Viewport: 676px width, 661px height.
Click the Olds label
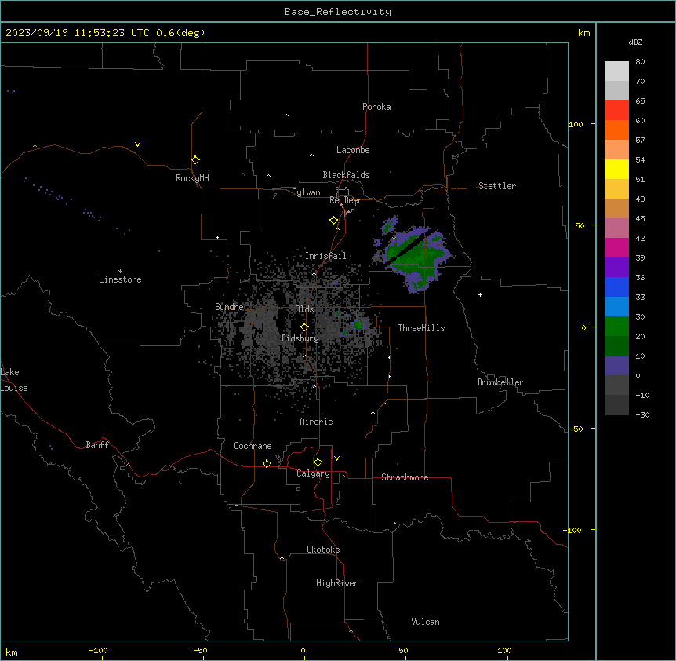click(304, 309)
